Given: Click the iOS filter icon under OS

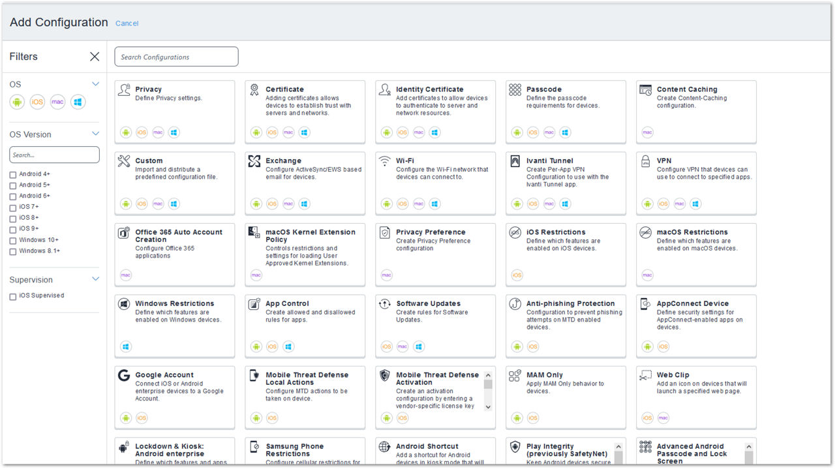Looking at the screenshot, I should coord(37,102).
